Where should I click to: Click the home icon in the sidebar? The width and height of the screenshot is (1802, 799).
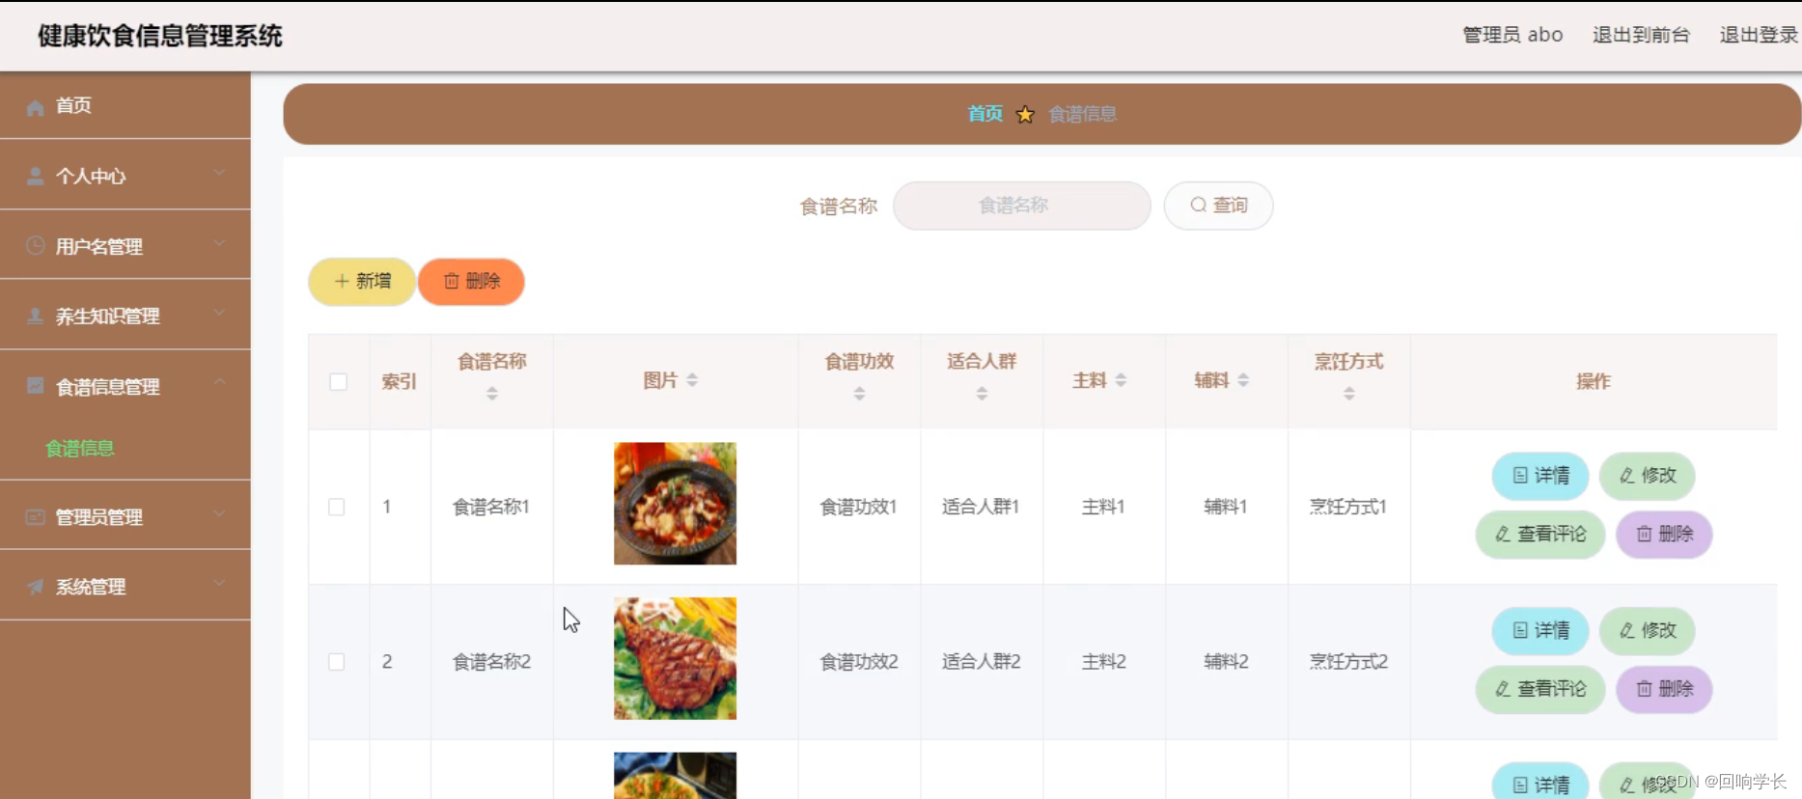pos(36,107)
